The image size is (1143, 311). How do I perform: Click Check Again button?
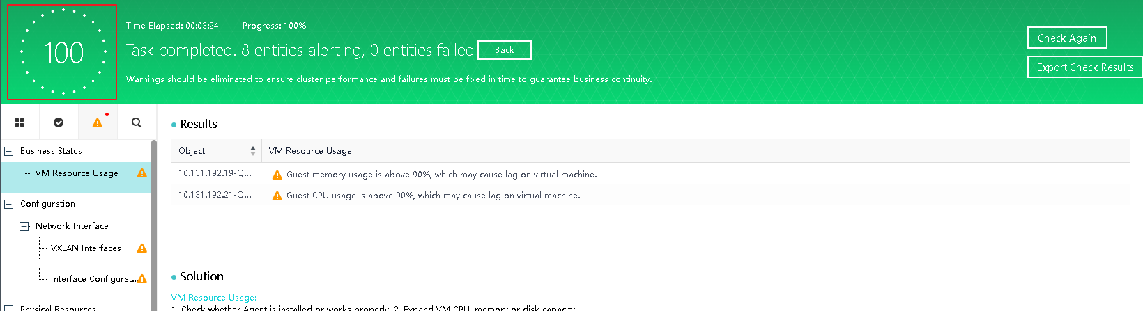tap(1066, 38)
